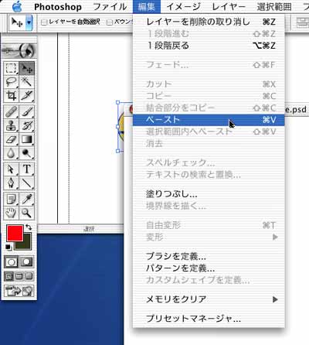Choose 1段階戻る step backward
Viewport: 309px width, 345px height.
coord(209,46)
